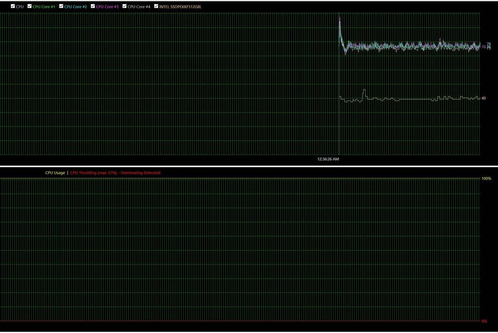
Task: Toggle the CPU Core #1 checkbox
Action: pos(30,6)
